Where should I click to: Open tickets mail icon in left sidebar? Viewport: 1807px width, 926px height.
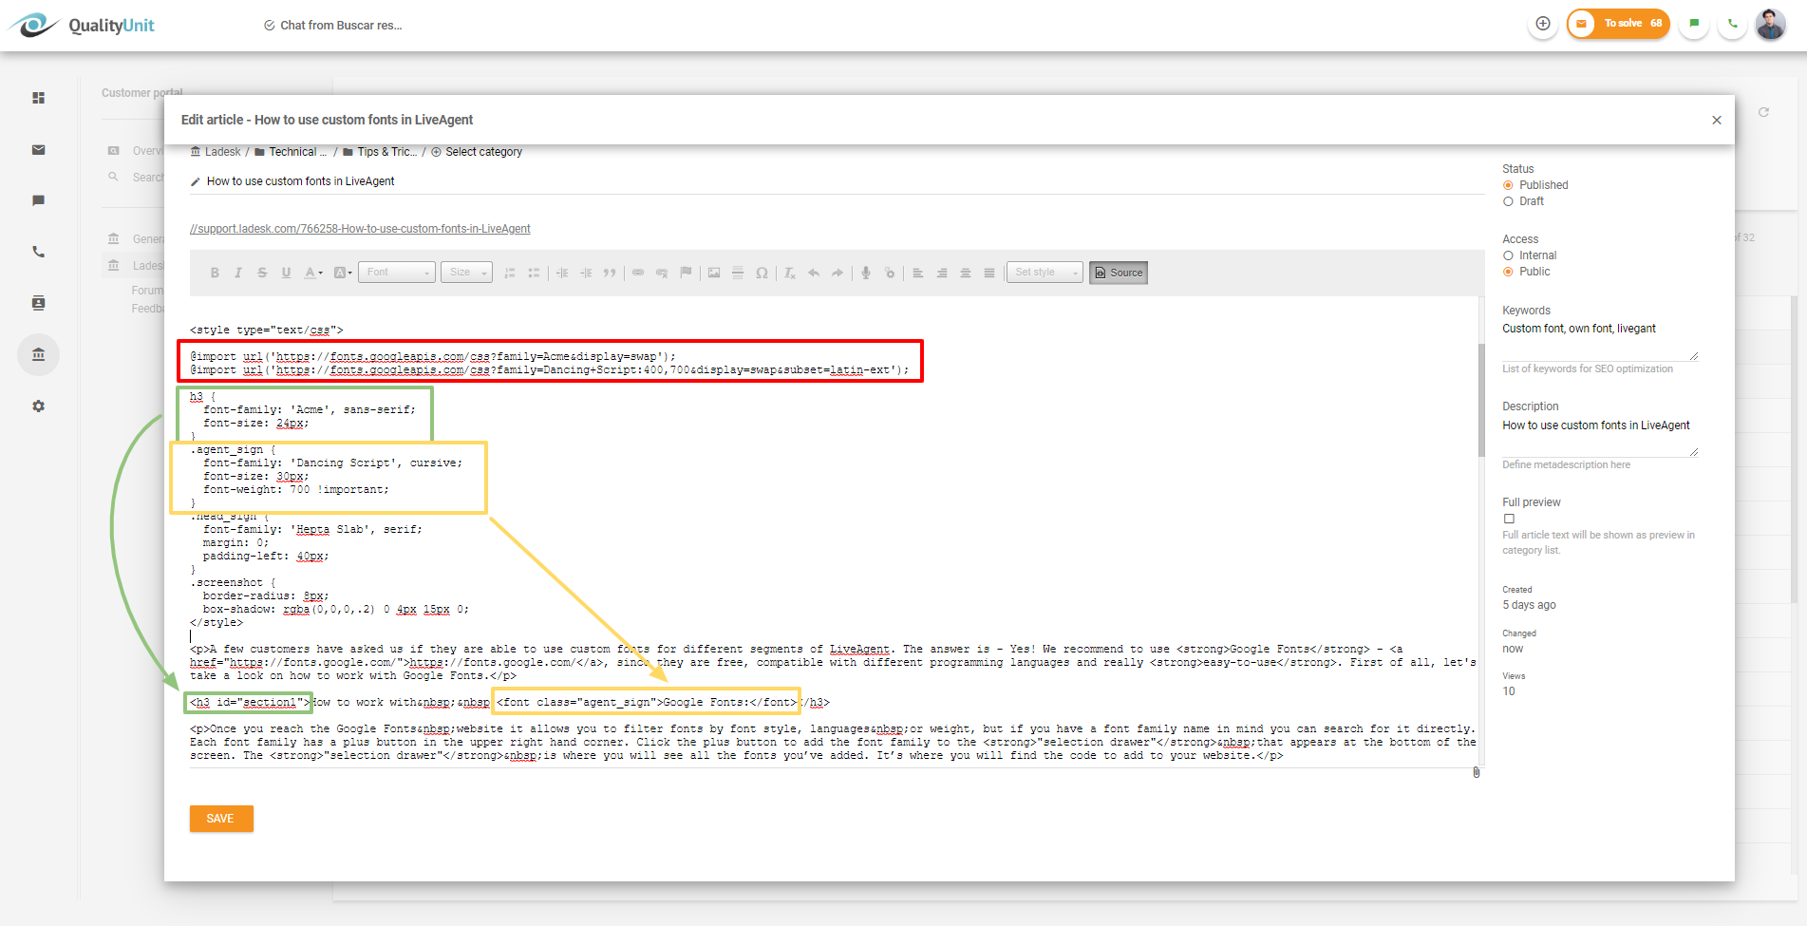pos(38,149)
